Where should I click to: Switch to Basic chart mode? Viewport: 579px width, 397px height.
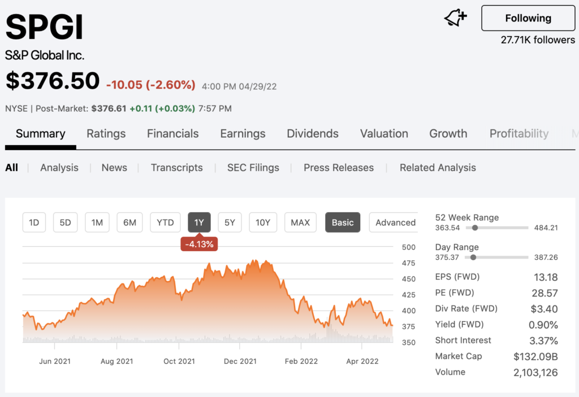(343, 223)
